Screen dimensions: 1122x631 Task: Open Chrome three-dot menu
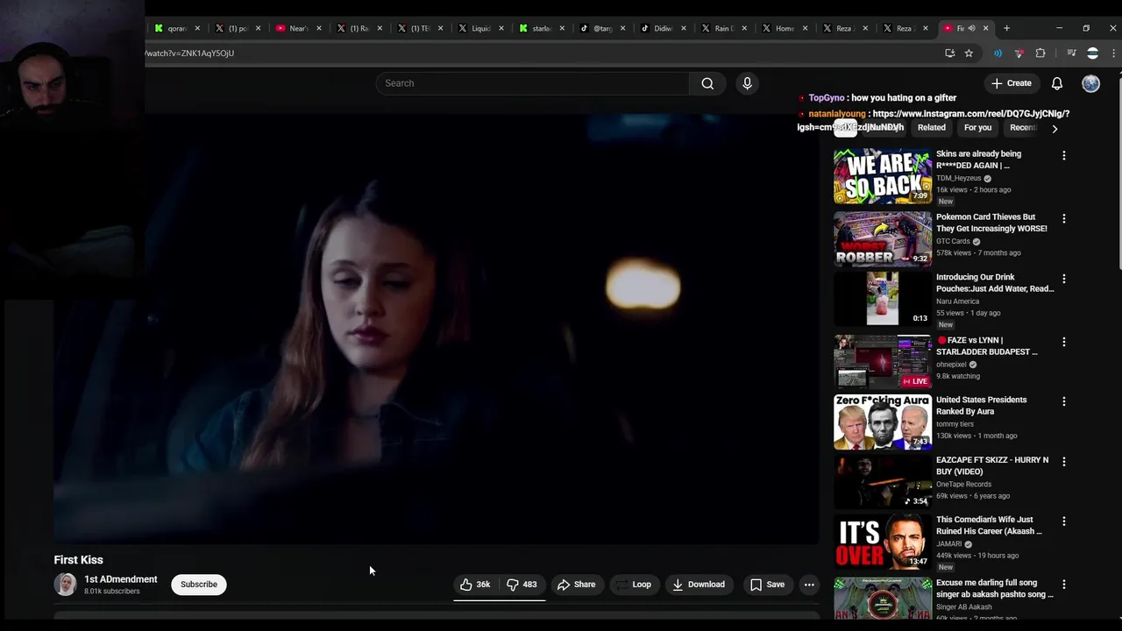click(1113, 53)
